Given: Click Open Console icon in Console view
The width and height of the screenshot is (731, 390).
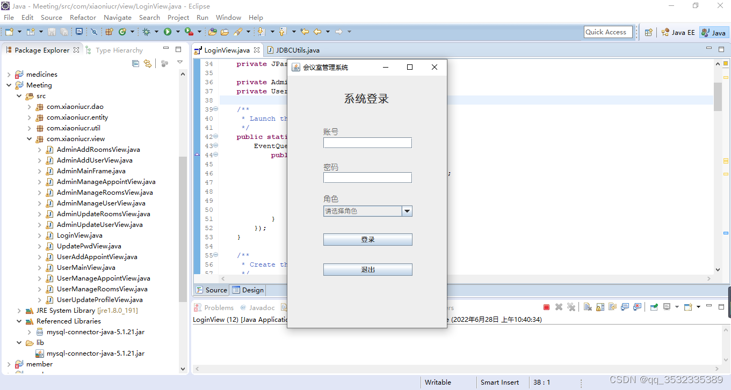Looking at the screenshot, I should coord(687,307).
